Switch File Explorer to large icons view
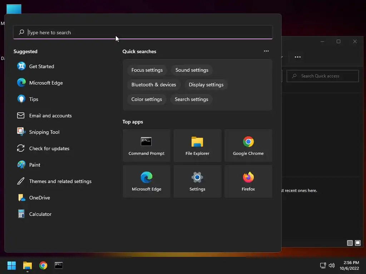 tap(357, 243)
